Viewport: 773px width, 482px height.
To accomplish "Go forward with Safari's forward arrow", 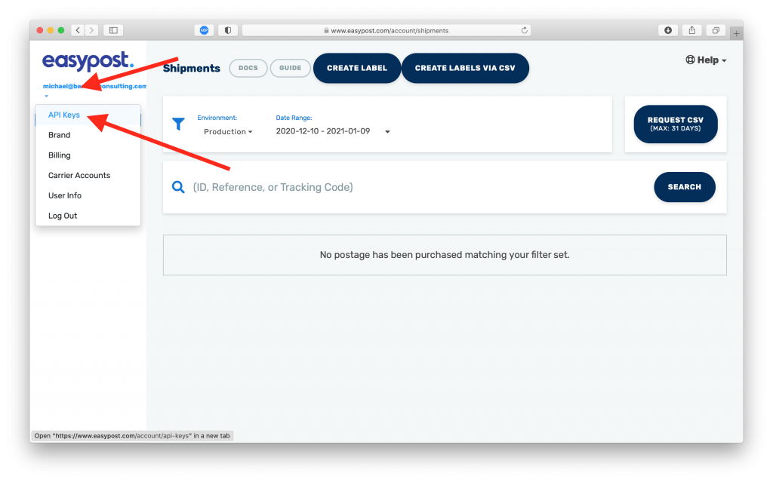I will coord(91,31).
